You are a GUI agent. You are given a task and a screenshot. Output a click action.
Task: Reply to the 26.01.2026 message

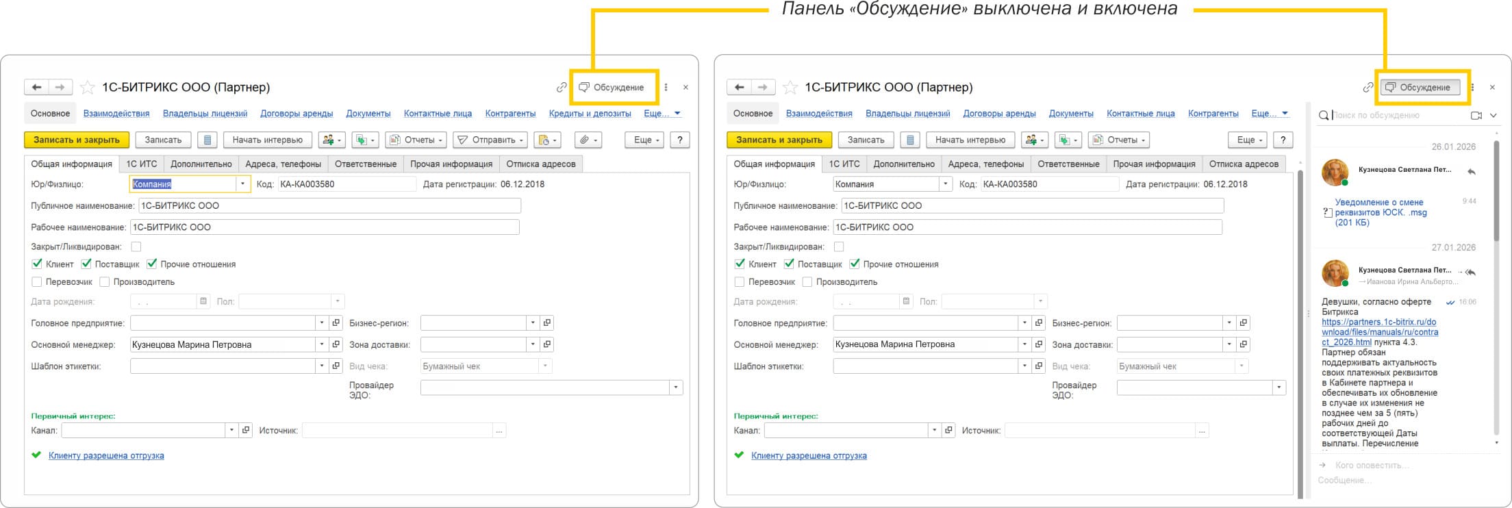tap(1472, 172)
